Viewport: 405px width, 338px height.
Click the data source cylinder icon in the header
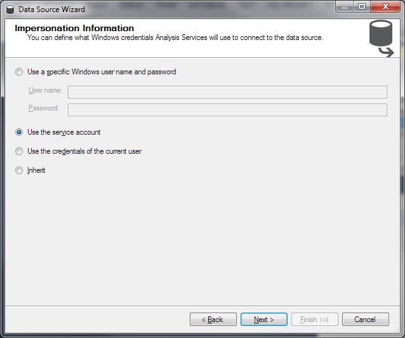[382, 38]
